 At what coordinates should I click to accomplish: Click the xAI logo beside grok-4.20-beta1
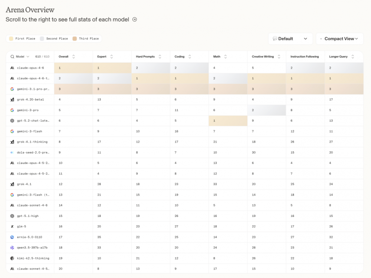tap(12, 100)
